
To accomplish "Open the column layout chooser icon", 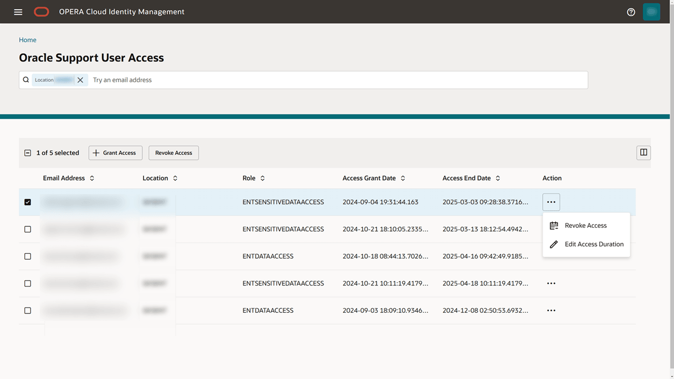I will 643,153.
